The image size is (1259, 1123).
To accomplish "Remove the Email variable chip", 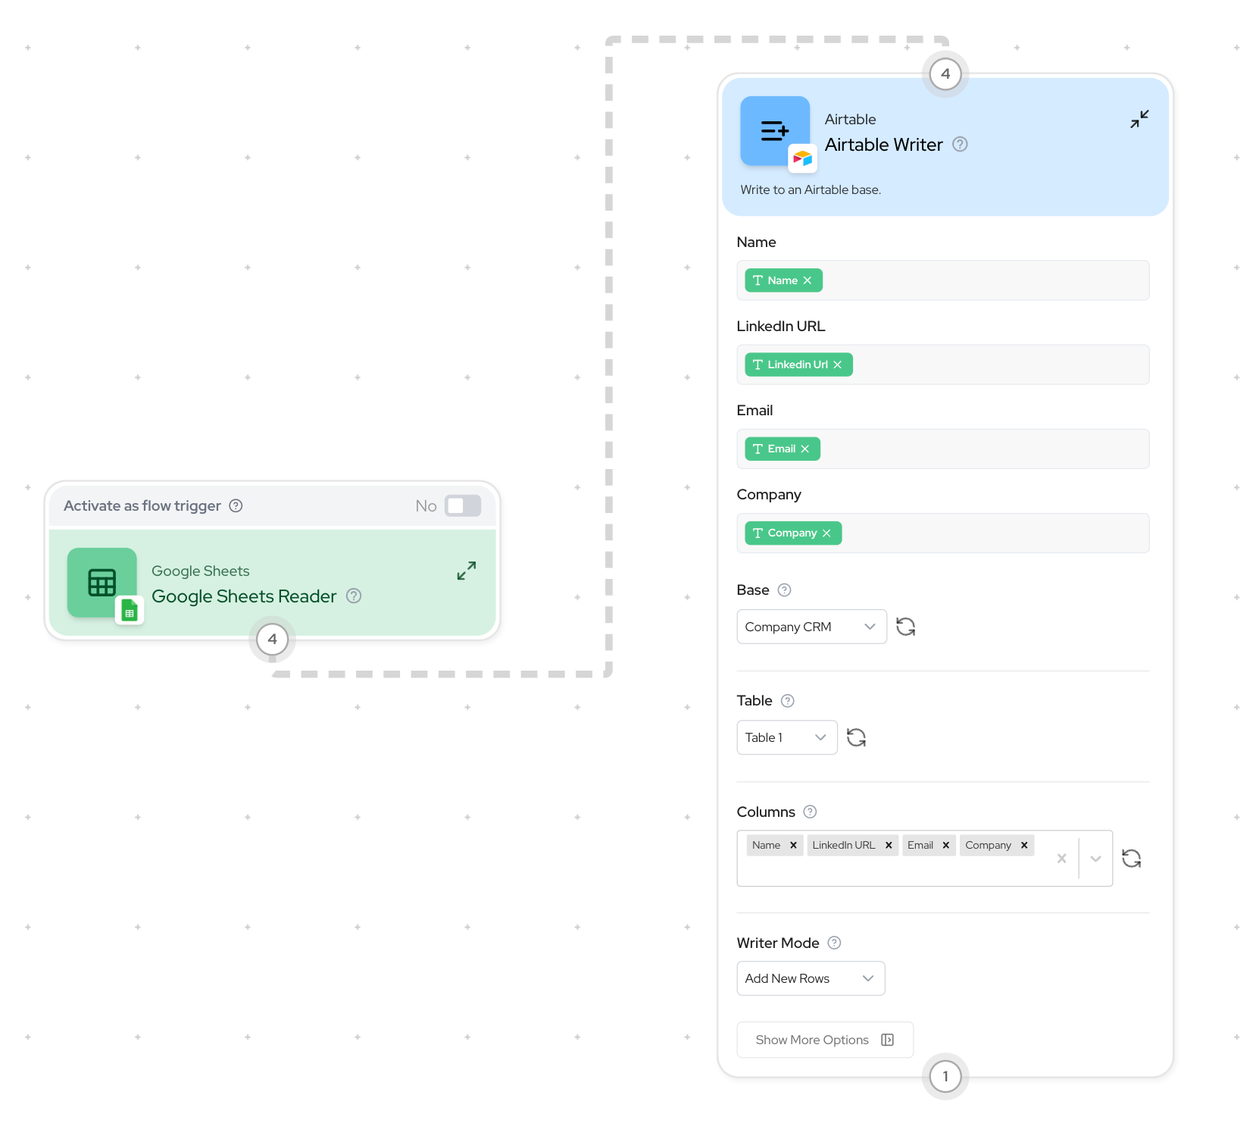I will (805, 449).
